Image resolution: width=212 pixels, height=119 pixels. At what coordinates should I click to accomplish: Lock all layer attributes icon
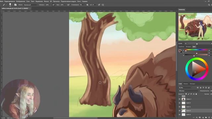pos(196,94)
